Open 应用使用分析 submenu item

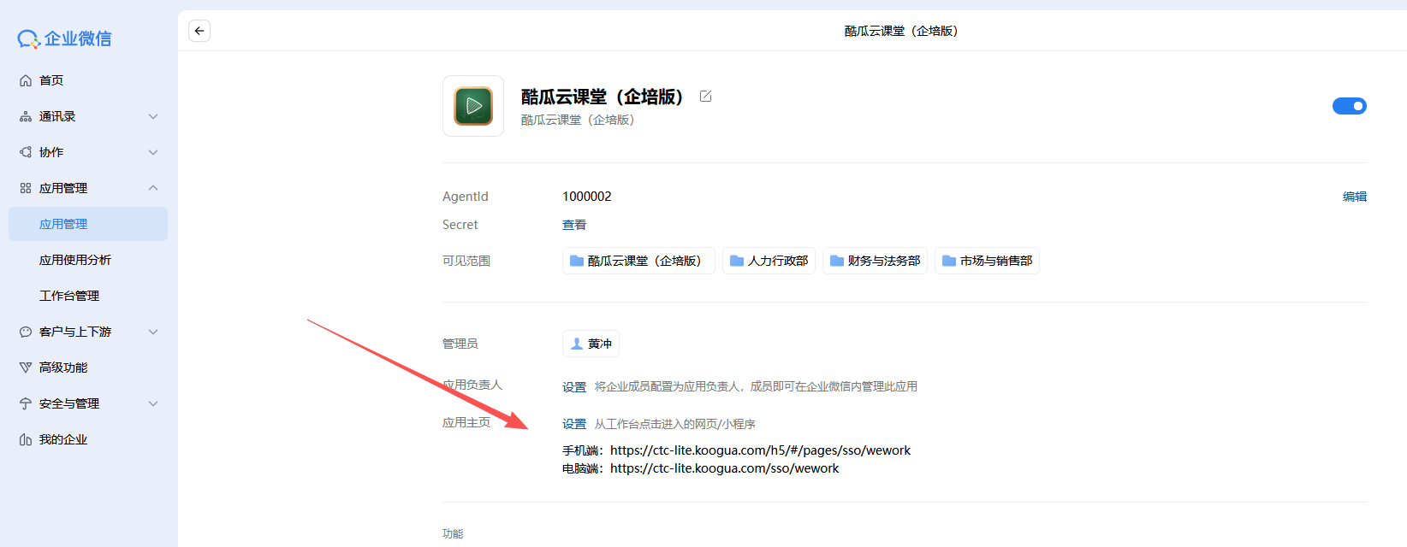click(88, 260)
